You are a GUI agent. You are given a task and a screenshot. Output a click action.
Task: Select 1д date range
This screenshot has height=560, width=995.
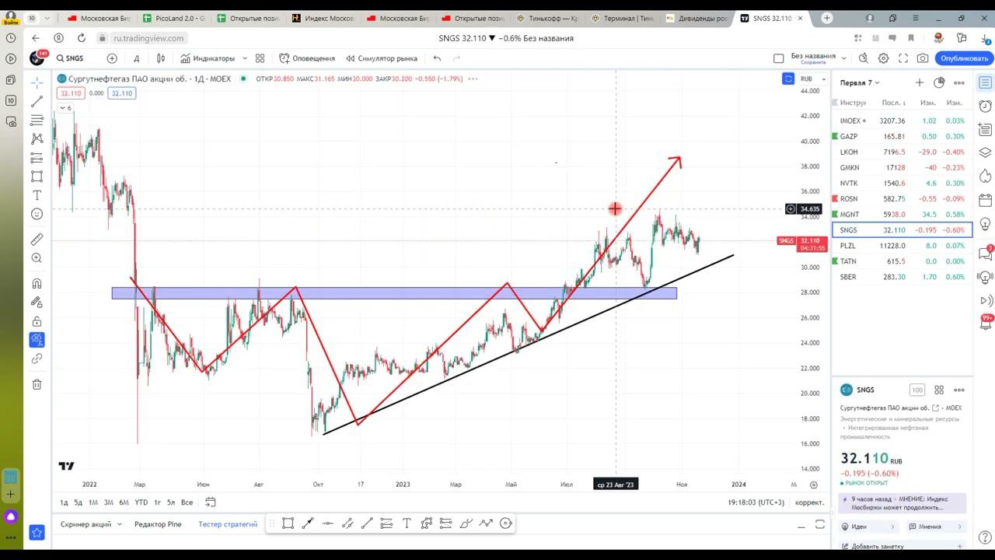click(64, 502)
